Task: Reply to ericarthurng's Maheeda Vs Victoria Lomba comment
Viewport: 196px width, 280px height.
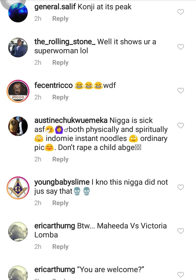Action: (60, 247)
